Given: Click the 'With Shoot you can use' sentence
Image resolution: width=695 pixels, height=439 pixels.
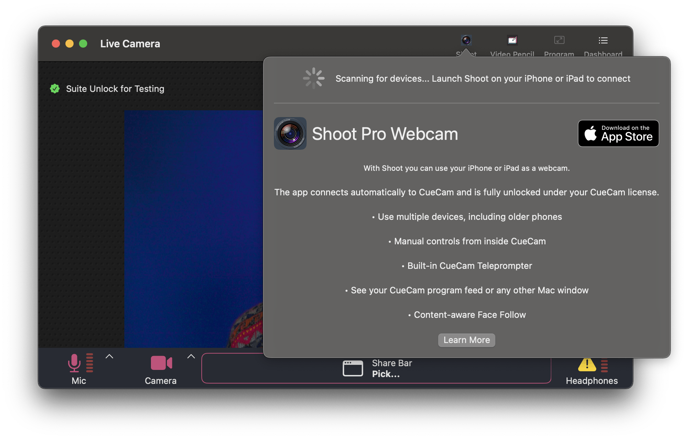Looking at the screenshot, I should pos(466,168).
